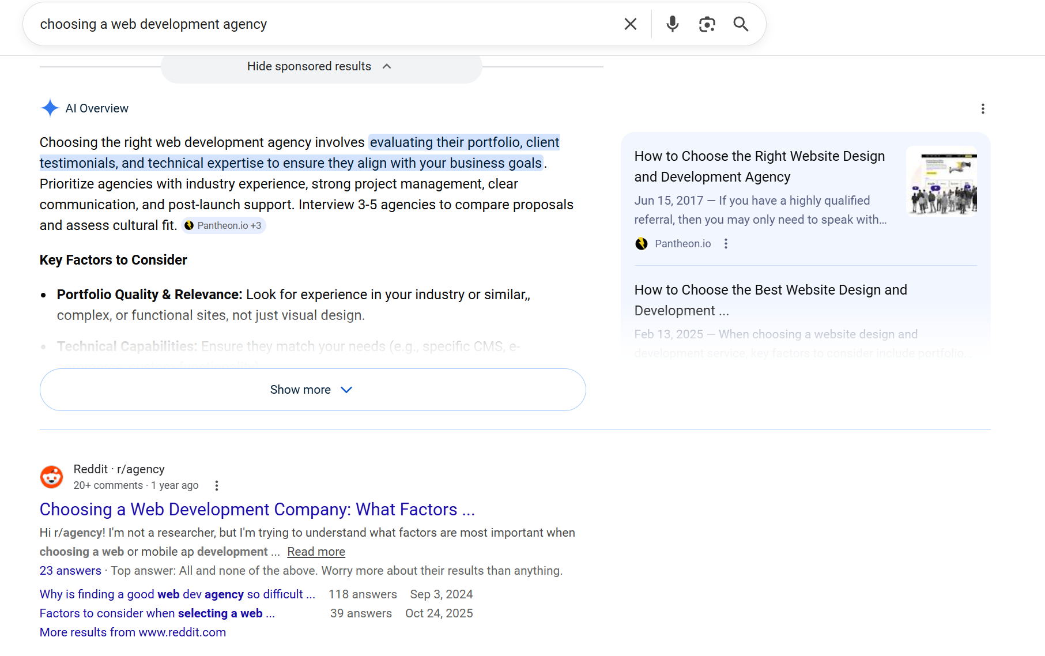Click the blue AI Overview sparkle icon
This screenshot has height=656, width=1045.
[x=50, y=108]
